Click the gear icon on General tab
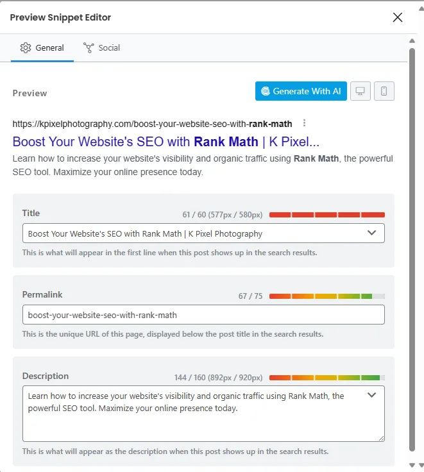Screen dimensions: 424x472 [x=26, y=48]
